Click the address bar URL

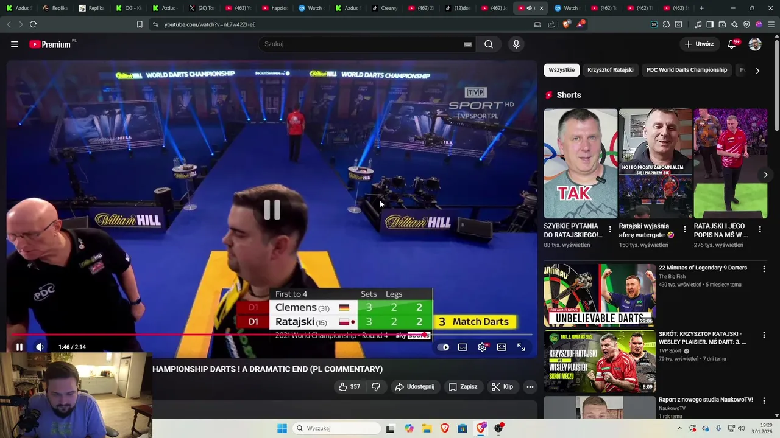[210, 24]
